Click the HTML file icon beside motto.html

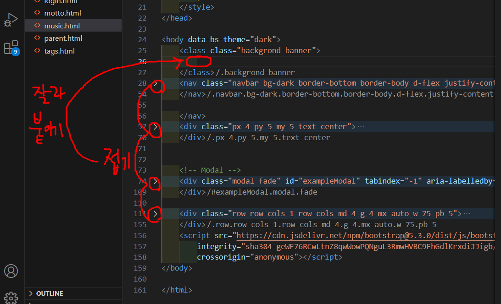click(x=37, y=13)
